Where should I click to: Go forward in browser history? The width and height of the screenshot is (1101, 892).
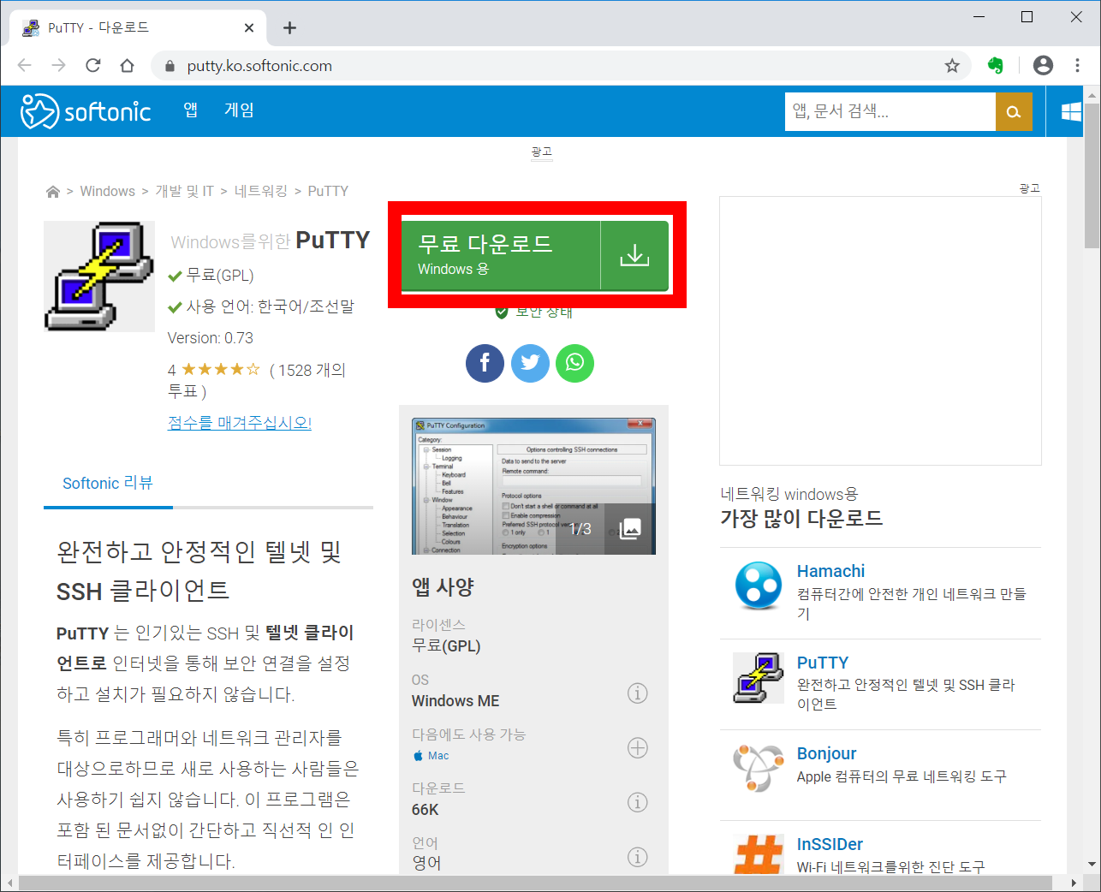point(58,65)
